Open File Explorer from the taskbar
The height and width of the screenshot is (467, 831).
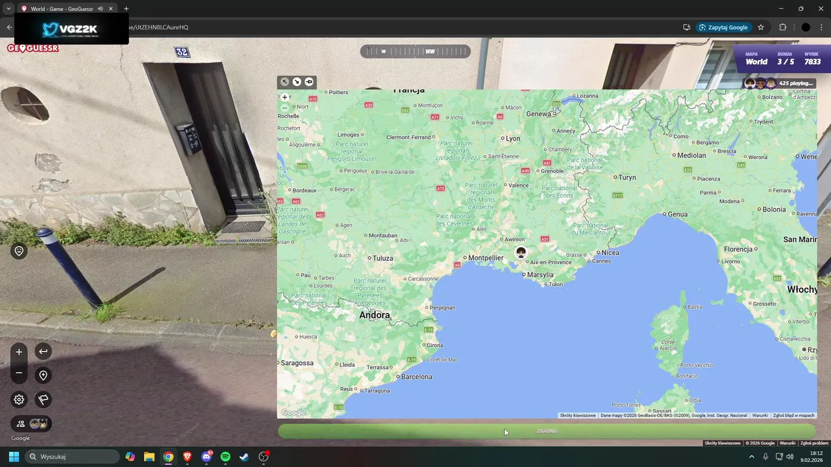pyautogui.click(x=149, y=457)
